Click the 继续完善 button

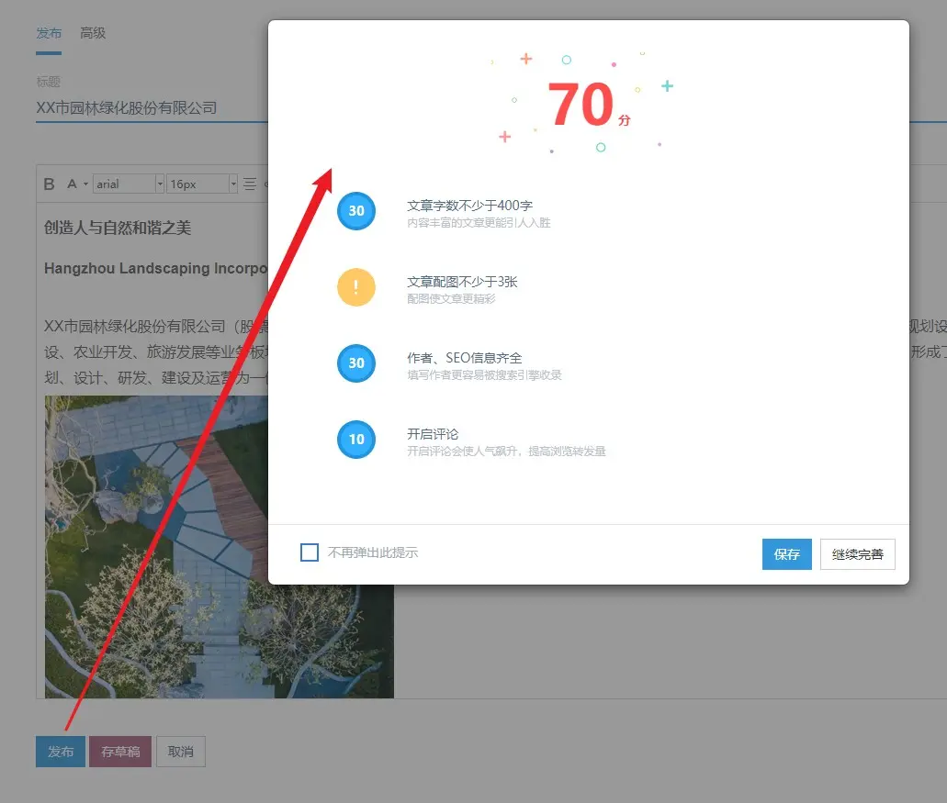(x=857, y=554)
